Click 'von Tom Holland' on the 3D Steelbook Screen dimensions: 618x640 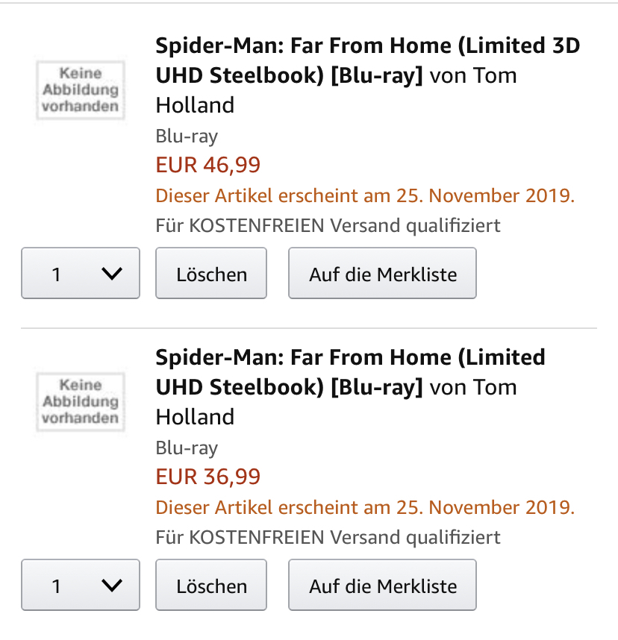coord(473,76)
